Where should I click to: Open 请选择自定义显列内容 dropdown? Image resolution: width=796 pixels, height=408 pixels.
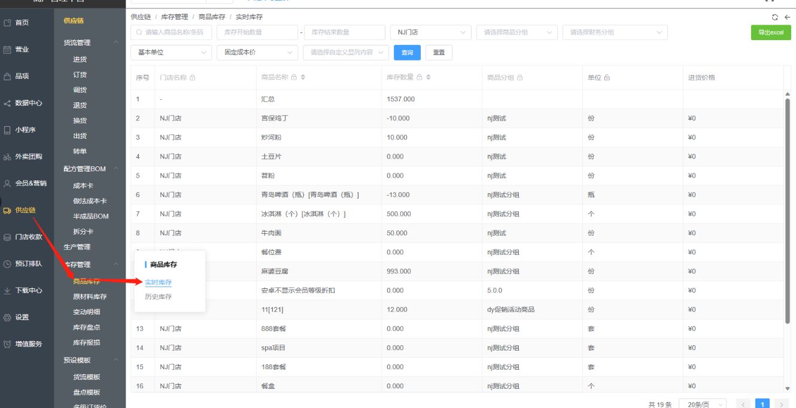pyautogui.click(x=346, y=53)
